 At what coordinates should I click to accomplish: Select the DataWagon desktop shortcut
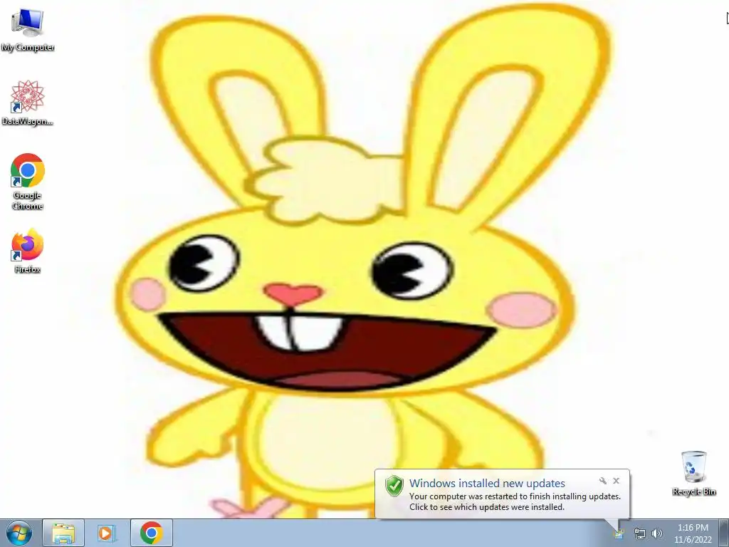click(x=28, y=103)
